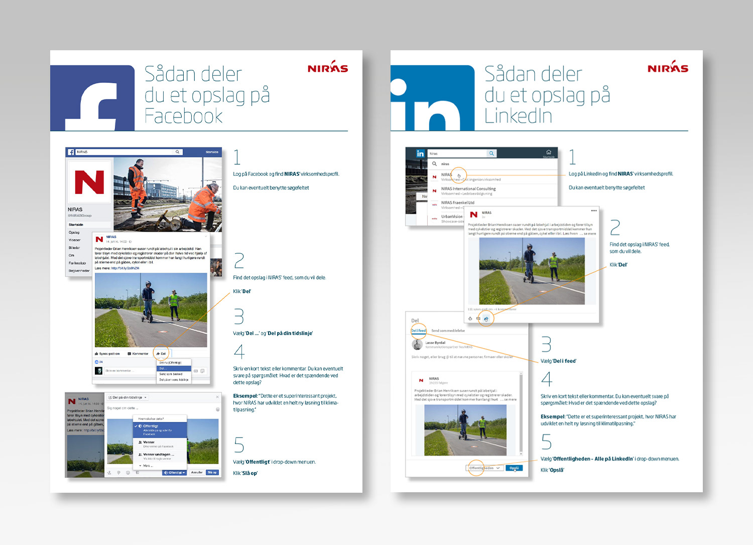Click the LinkedIn Skriv noget text area
The image size is (753, 545).
click(x=462, y=357)
